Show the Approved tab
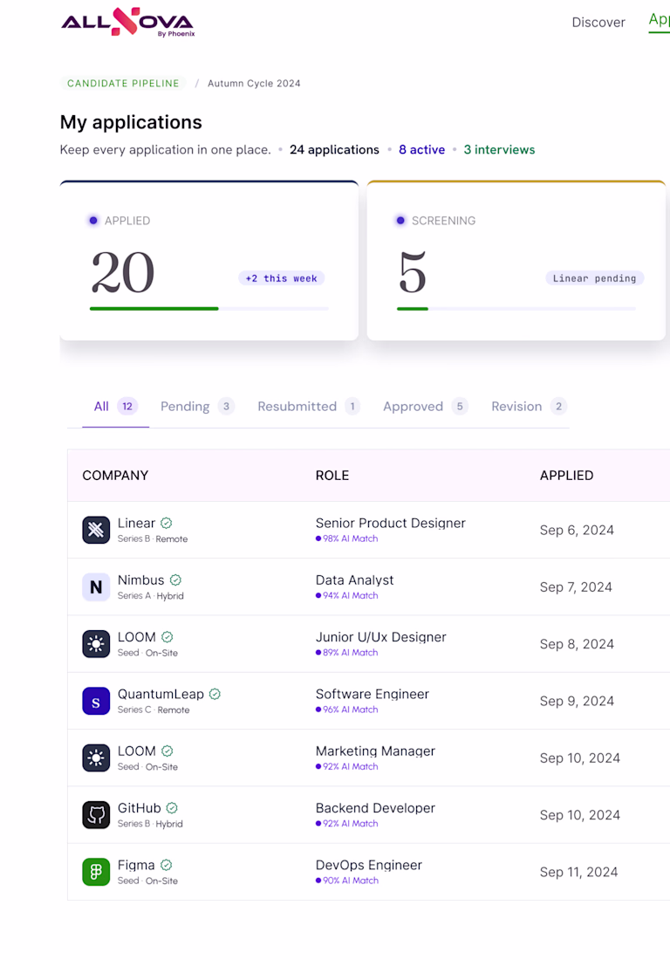The width and height of the screenshot is (670, 960). click(425, 407)
